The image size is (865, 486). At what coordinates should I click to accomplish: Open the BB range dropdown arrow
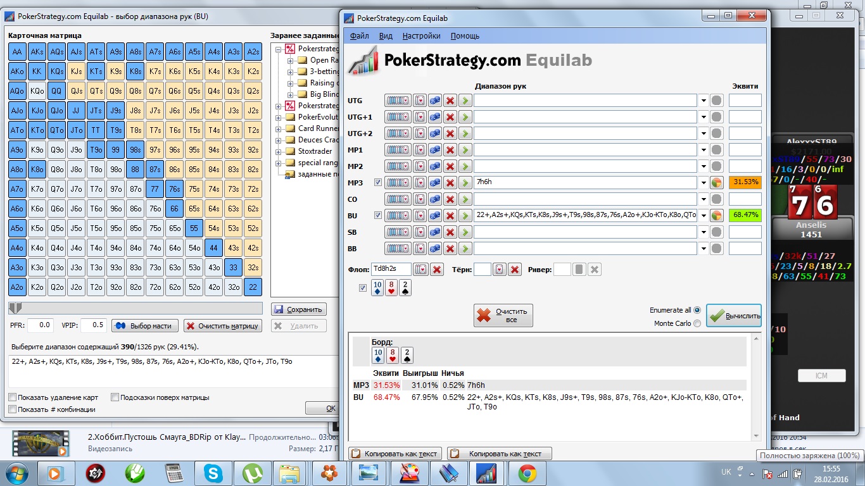(704, 249)
